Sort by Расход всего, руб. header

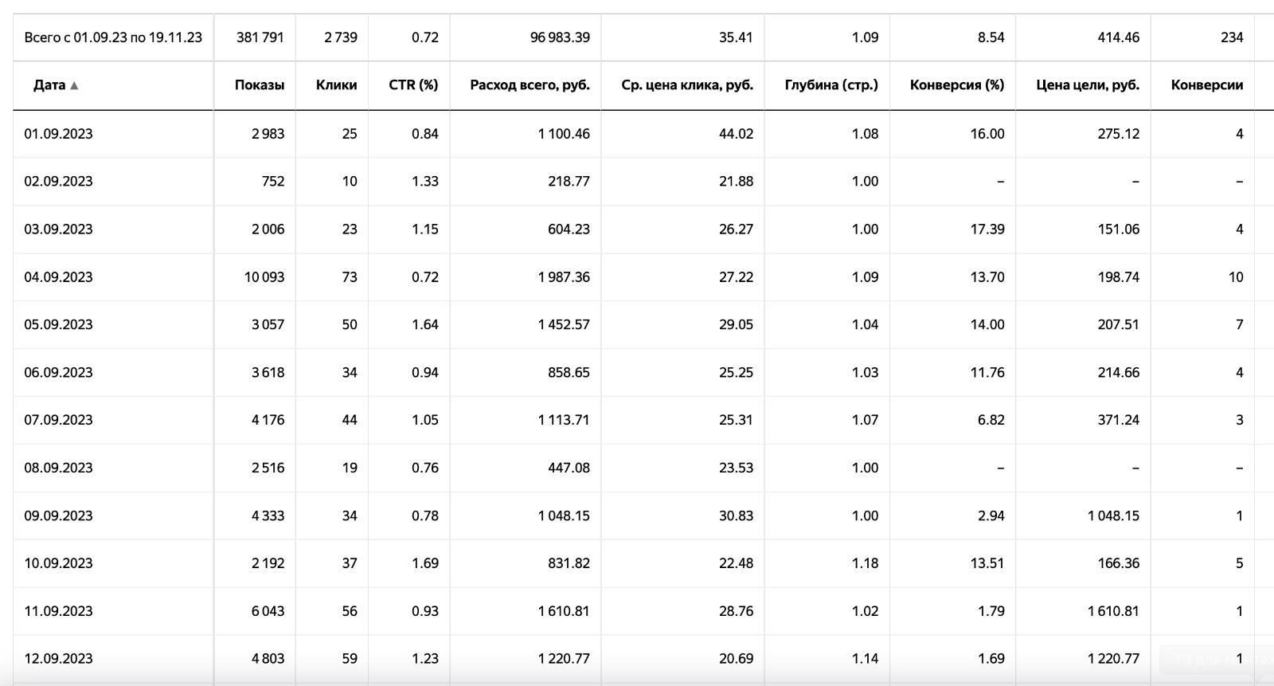[530, 85]
